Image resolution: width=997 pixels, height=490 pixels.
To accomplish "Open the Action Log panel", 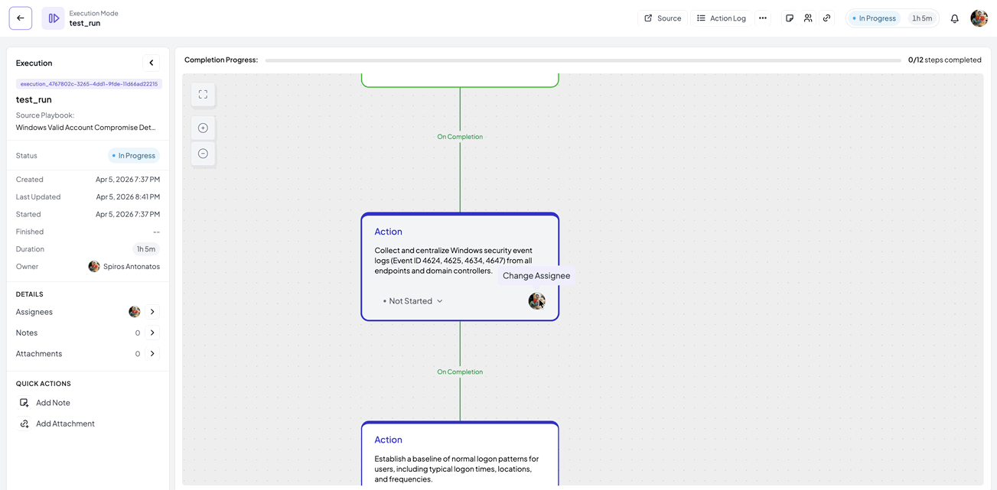I will pos(721,18).
